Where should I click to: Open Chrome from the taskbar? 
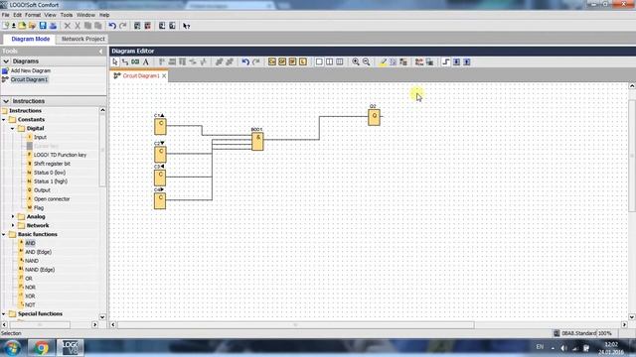click(x=41, y=348)
